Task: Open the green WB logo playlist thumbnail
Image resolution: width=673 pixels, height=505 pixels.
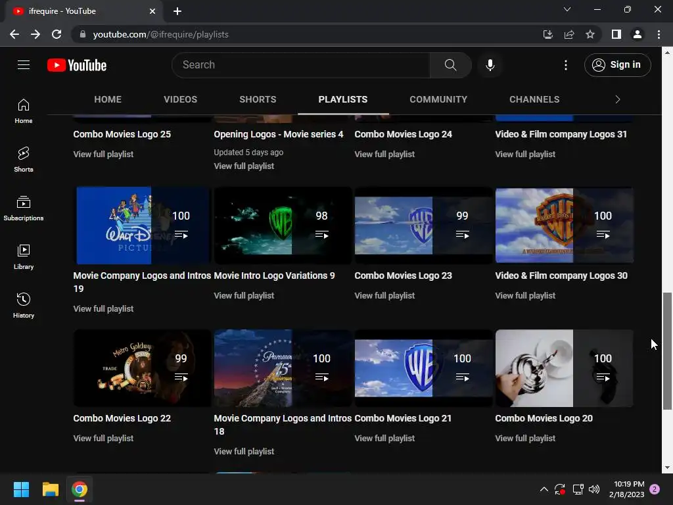Action: click(283, 226)
